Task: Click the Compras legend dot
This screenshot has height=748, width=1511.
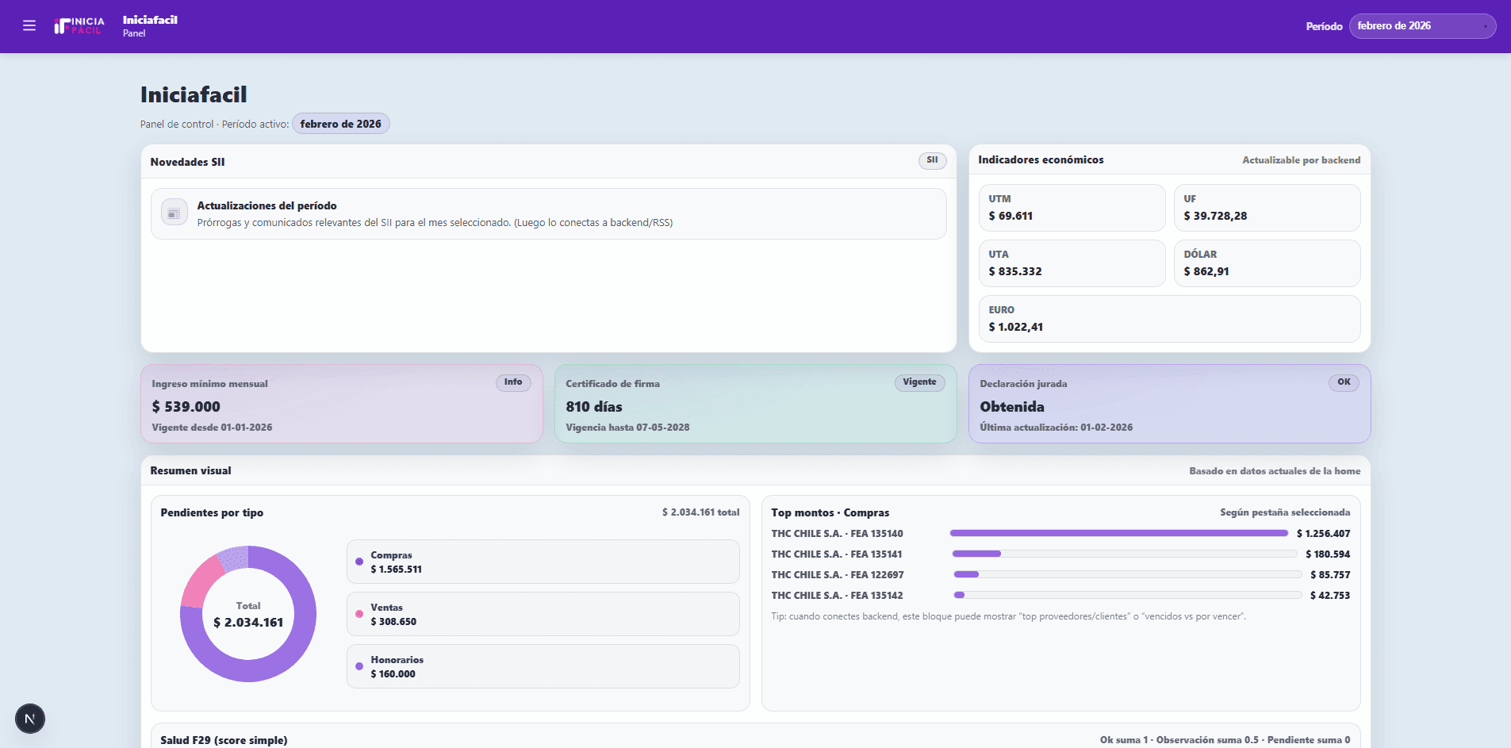Action: click(359, 562)
